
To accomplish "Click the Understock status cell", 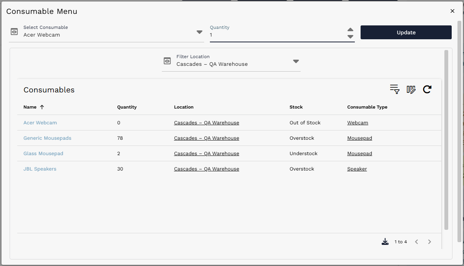I will coord(303,154).
